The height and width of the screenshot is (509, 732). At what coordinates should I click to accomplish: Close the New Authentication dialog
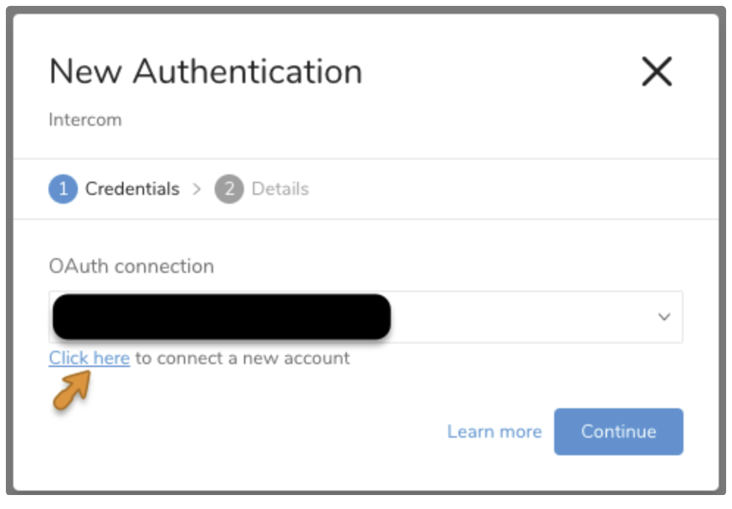coord(656,72)
